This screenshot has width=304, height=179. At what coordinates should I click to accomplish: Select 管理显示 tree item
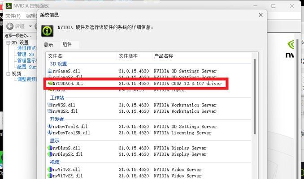[x=26, y=60]
